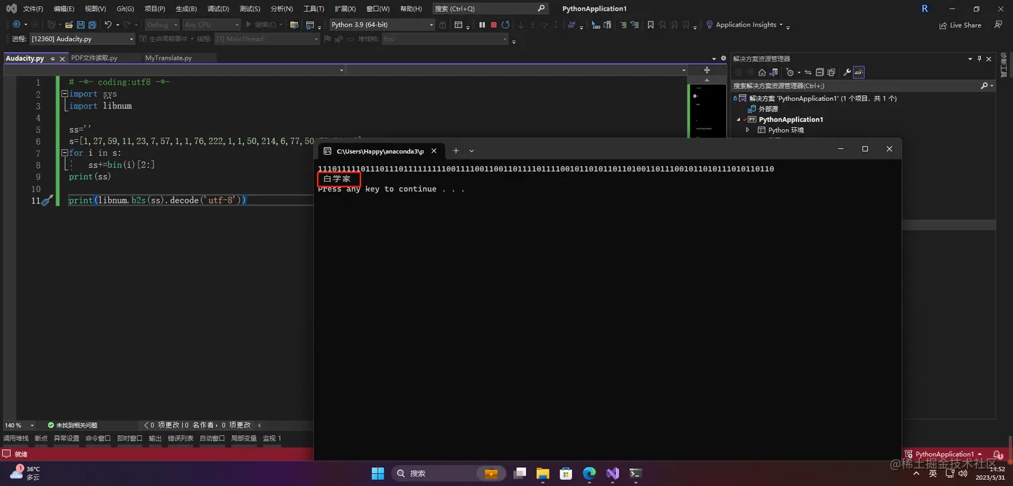The height and width of the screenshot is (486, 1013).
Task: Click the Collapse All icon in Solution Explorer
Action: [x=819, y=72]
